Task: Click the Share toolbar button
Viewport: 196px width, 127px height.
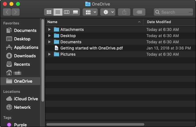Action: pos(124,12)
